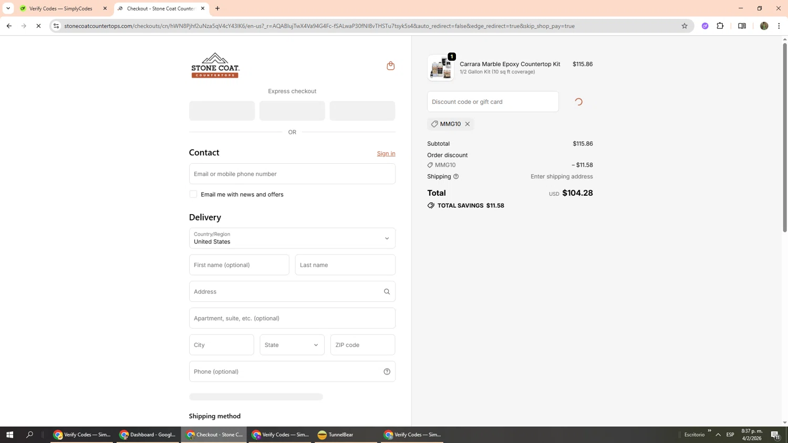
Task: Open the browser Extensions puzzle icon
Action: click(x=720, y=26)
